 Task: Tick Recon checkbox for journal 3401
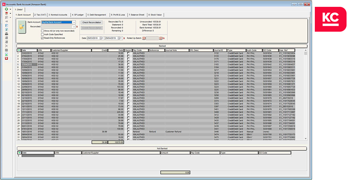128,109
